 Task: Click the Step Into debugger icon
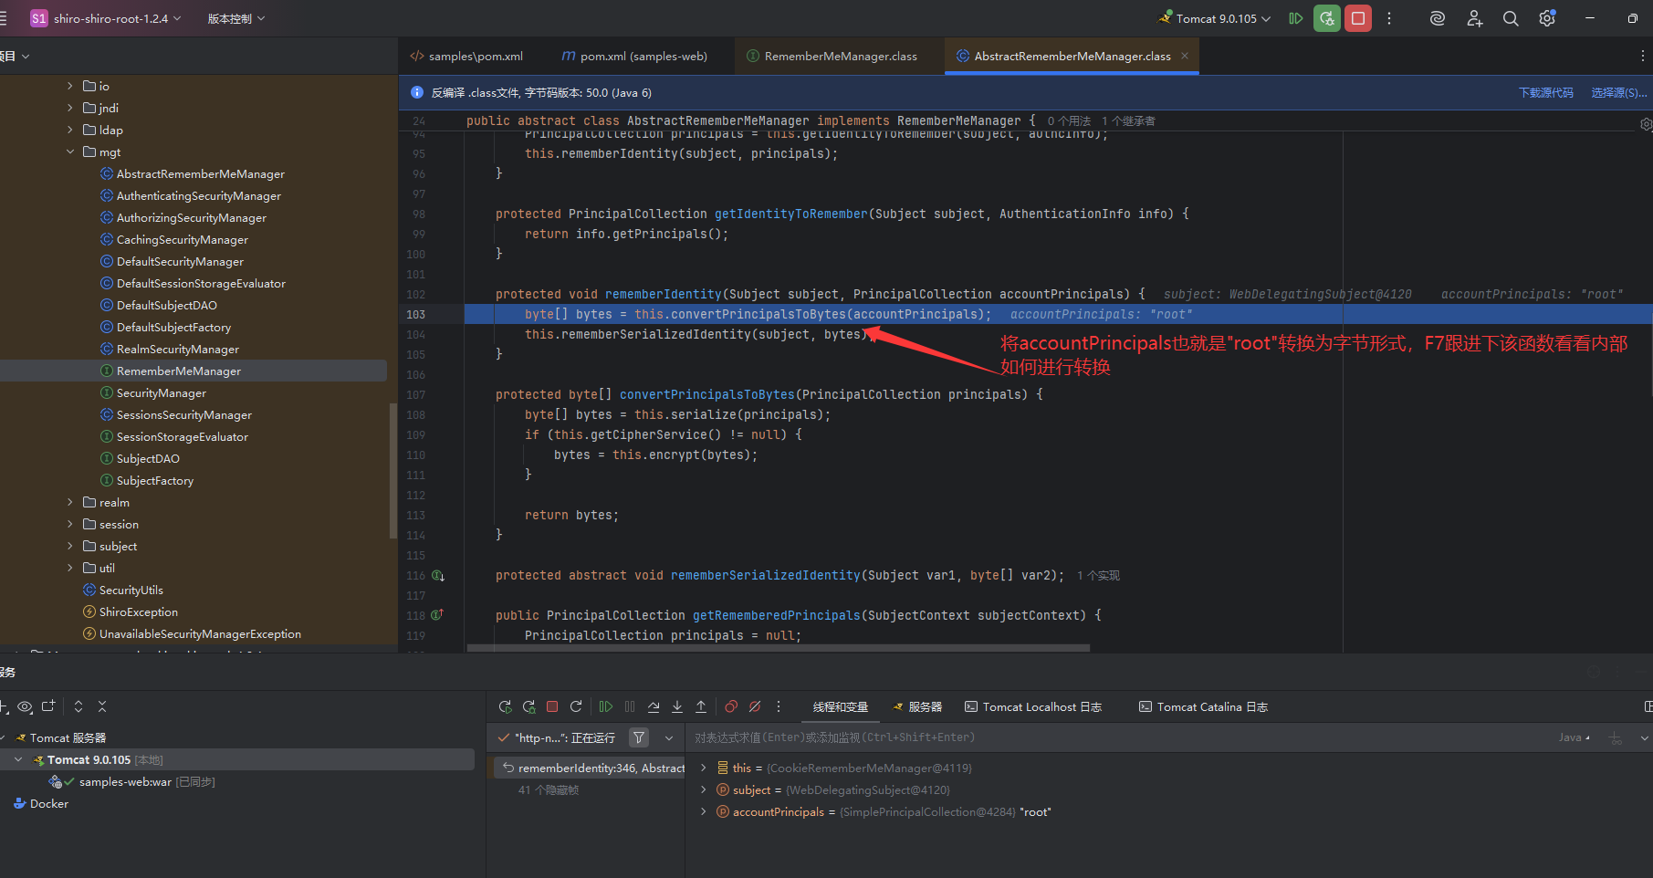[677, 706]
